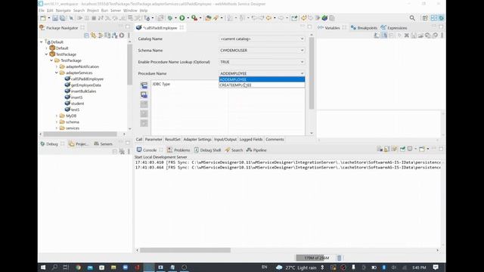Expand the services folder
The height and width of the screenshot is (272, 484).
click(x=57, y=128)
